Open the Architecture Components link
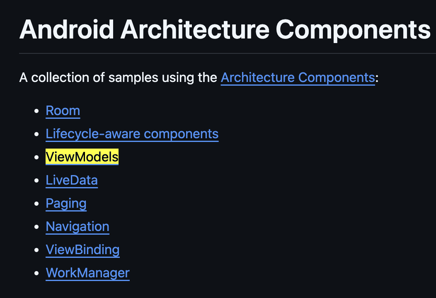The width and height of the screenshot is (436, 298). tap(298, 77)
